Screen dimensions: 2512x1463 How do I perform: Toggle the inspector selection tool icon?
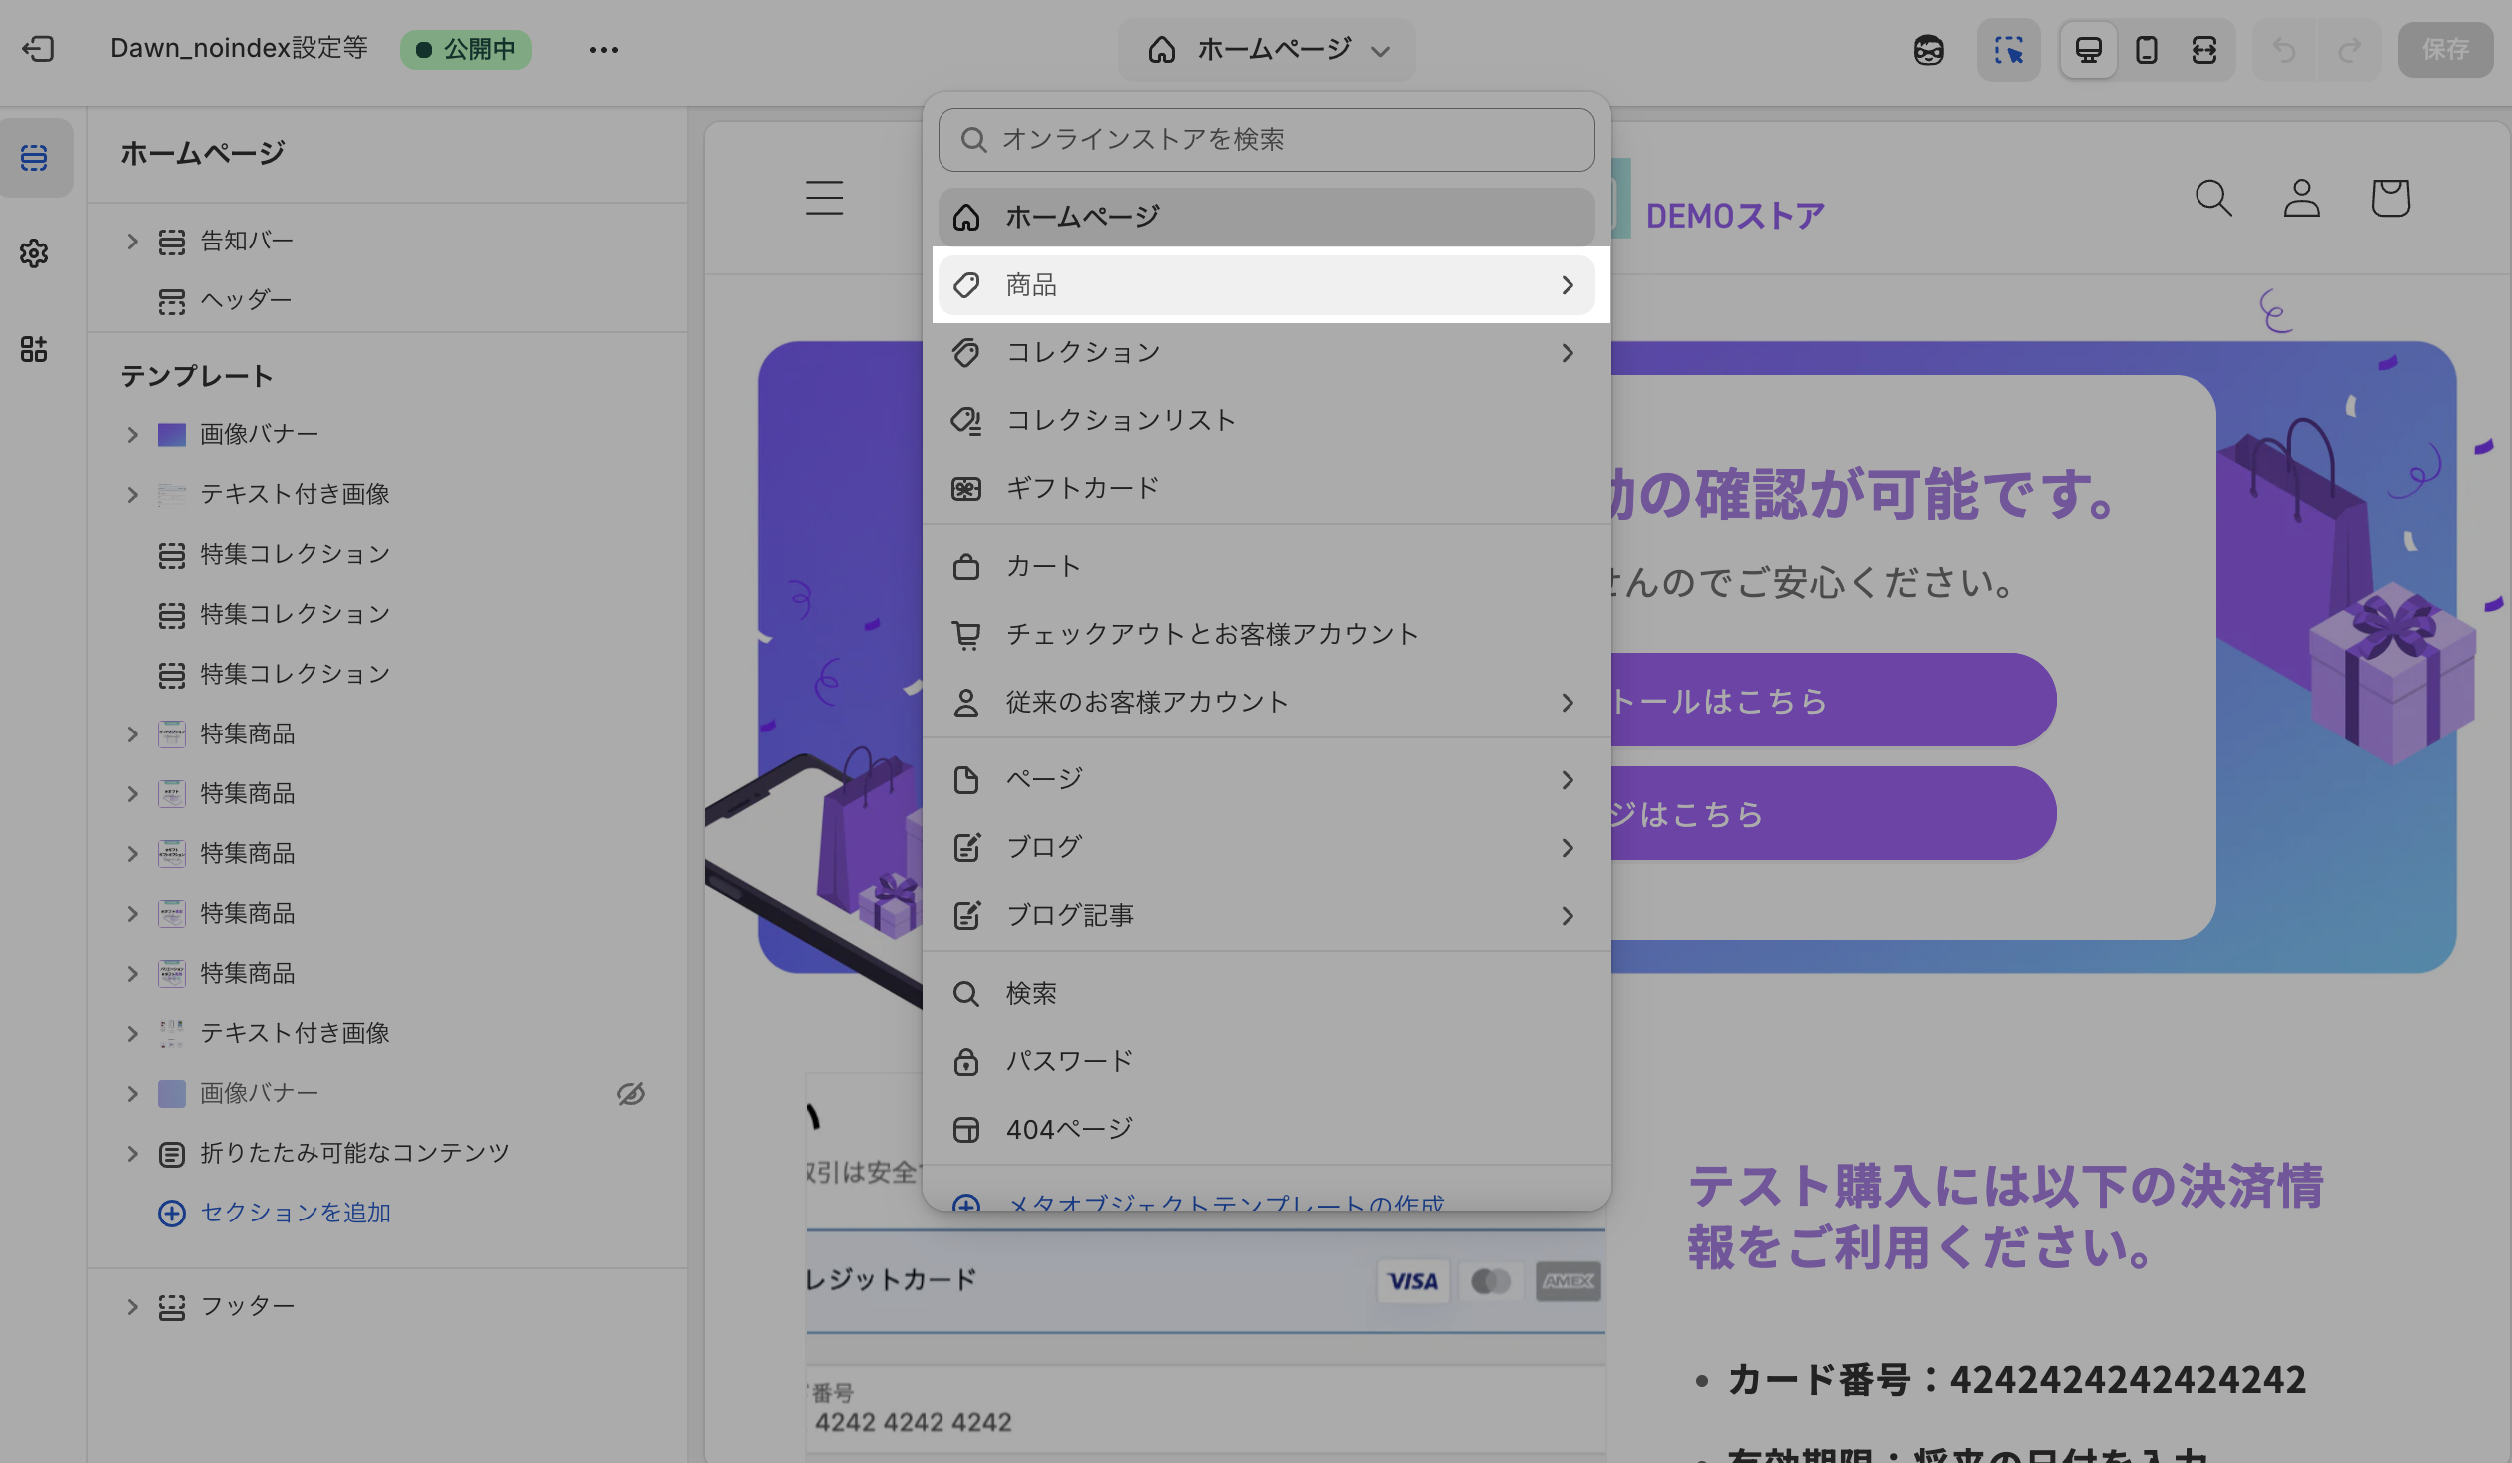coord(2008,49)
